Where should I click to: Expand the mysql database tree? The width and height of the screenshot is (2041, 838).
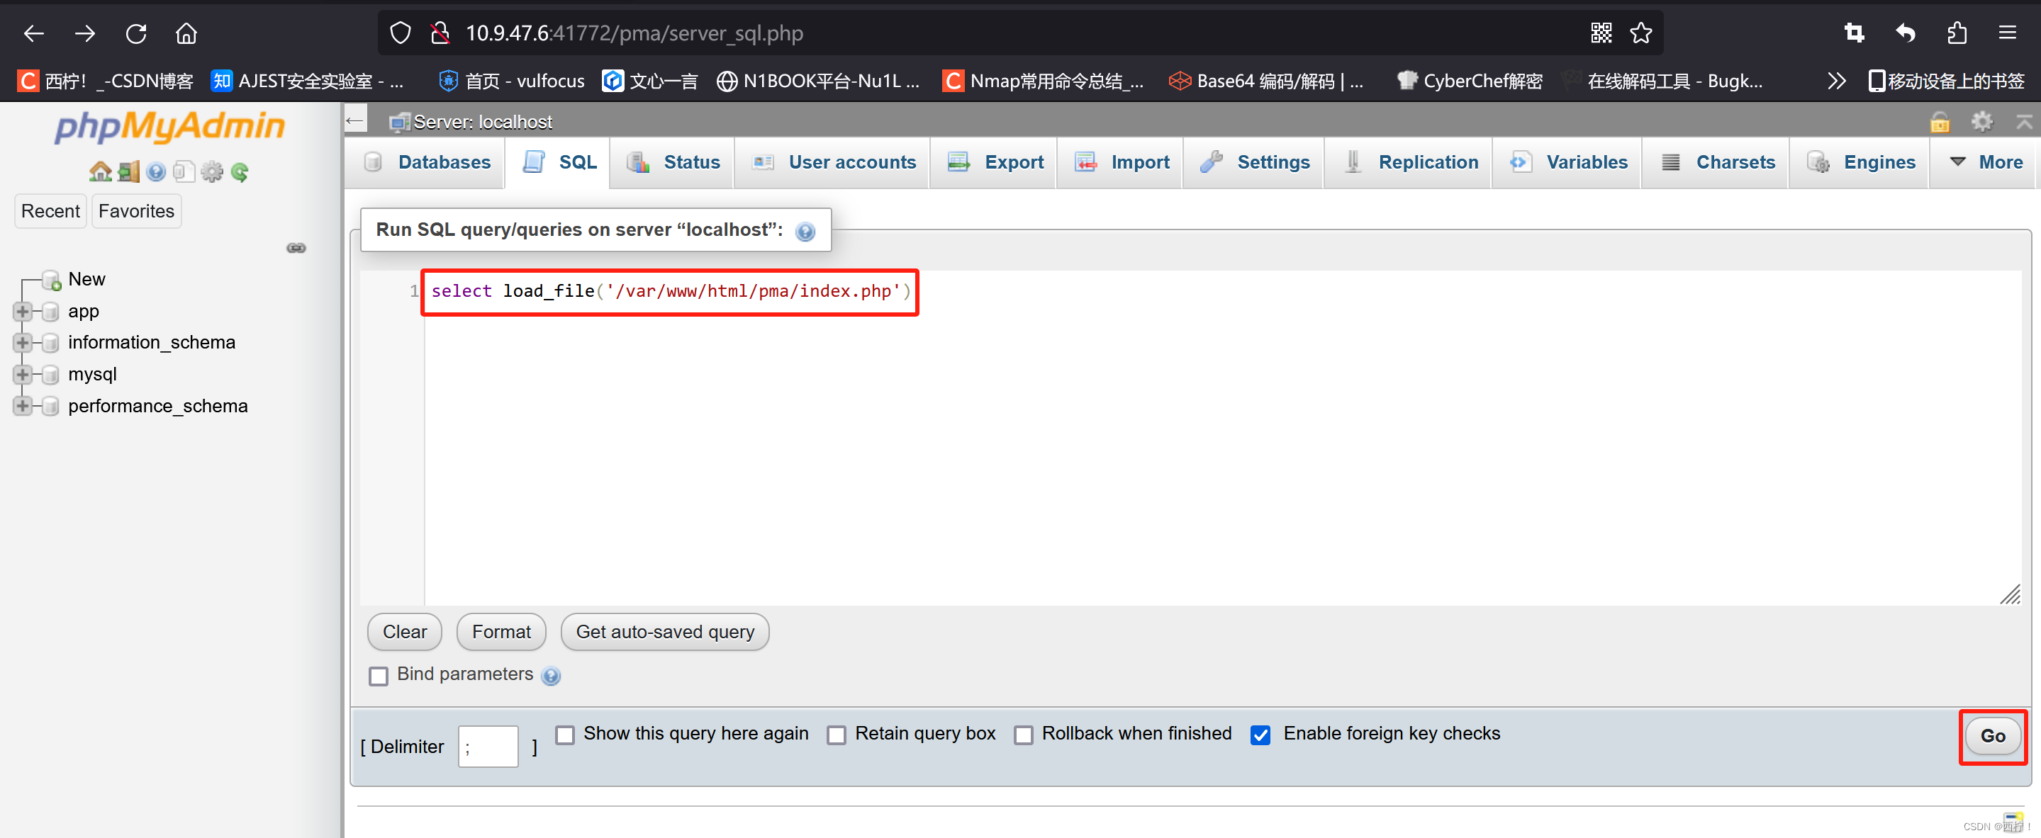coord(22,374)
